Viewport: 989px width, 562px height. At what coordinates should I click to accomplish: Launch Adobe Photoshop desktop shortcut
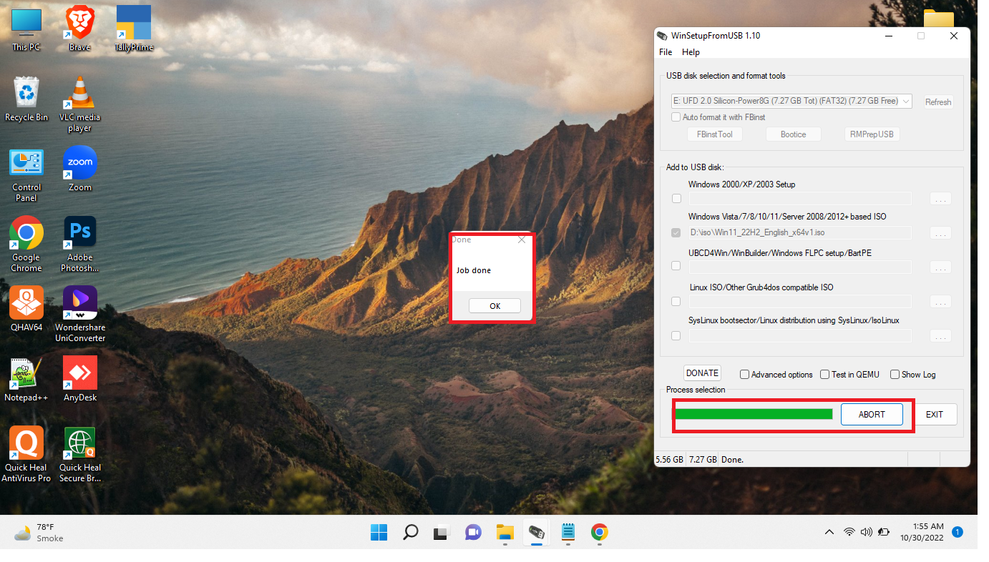point(79,244)
